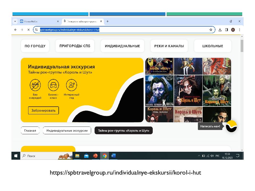Open the Chrome three-dot menu
Screen dimensions: 255x191
239,30
